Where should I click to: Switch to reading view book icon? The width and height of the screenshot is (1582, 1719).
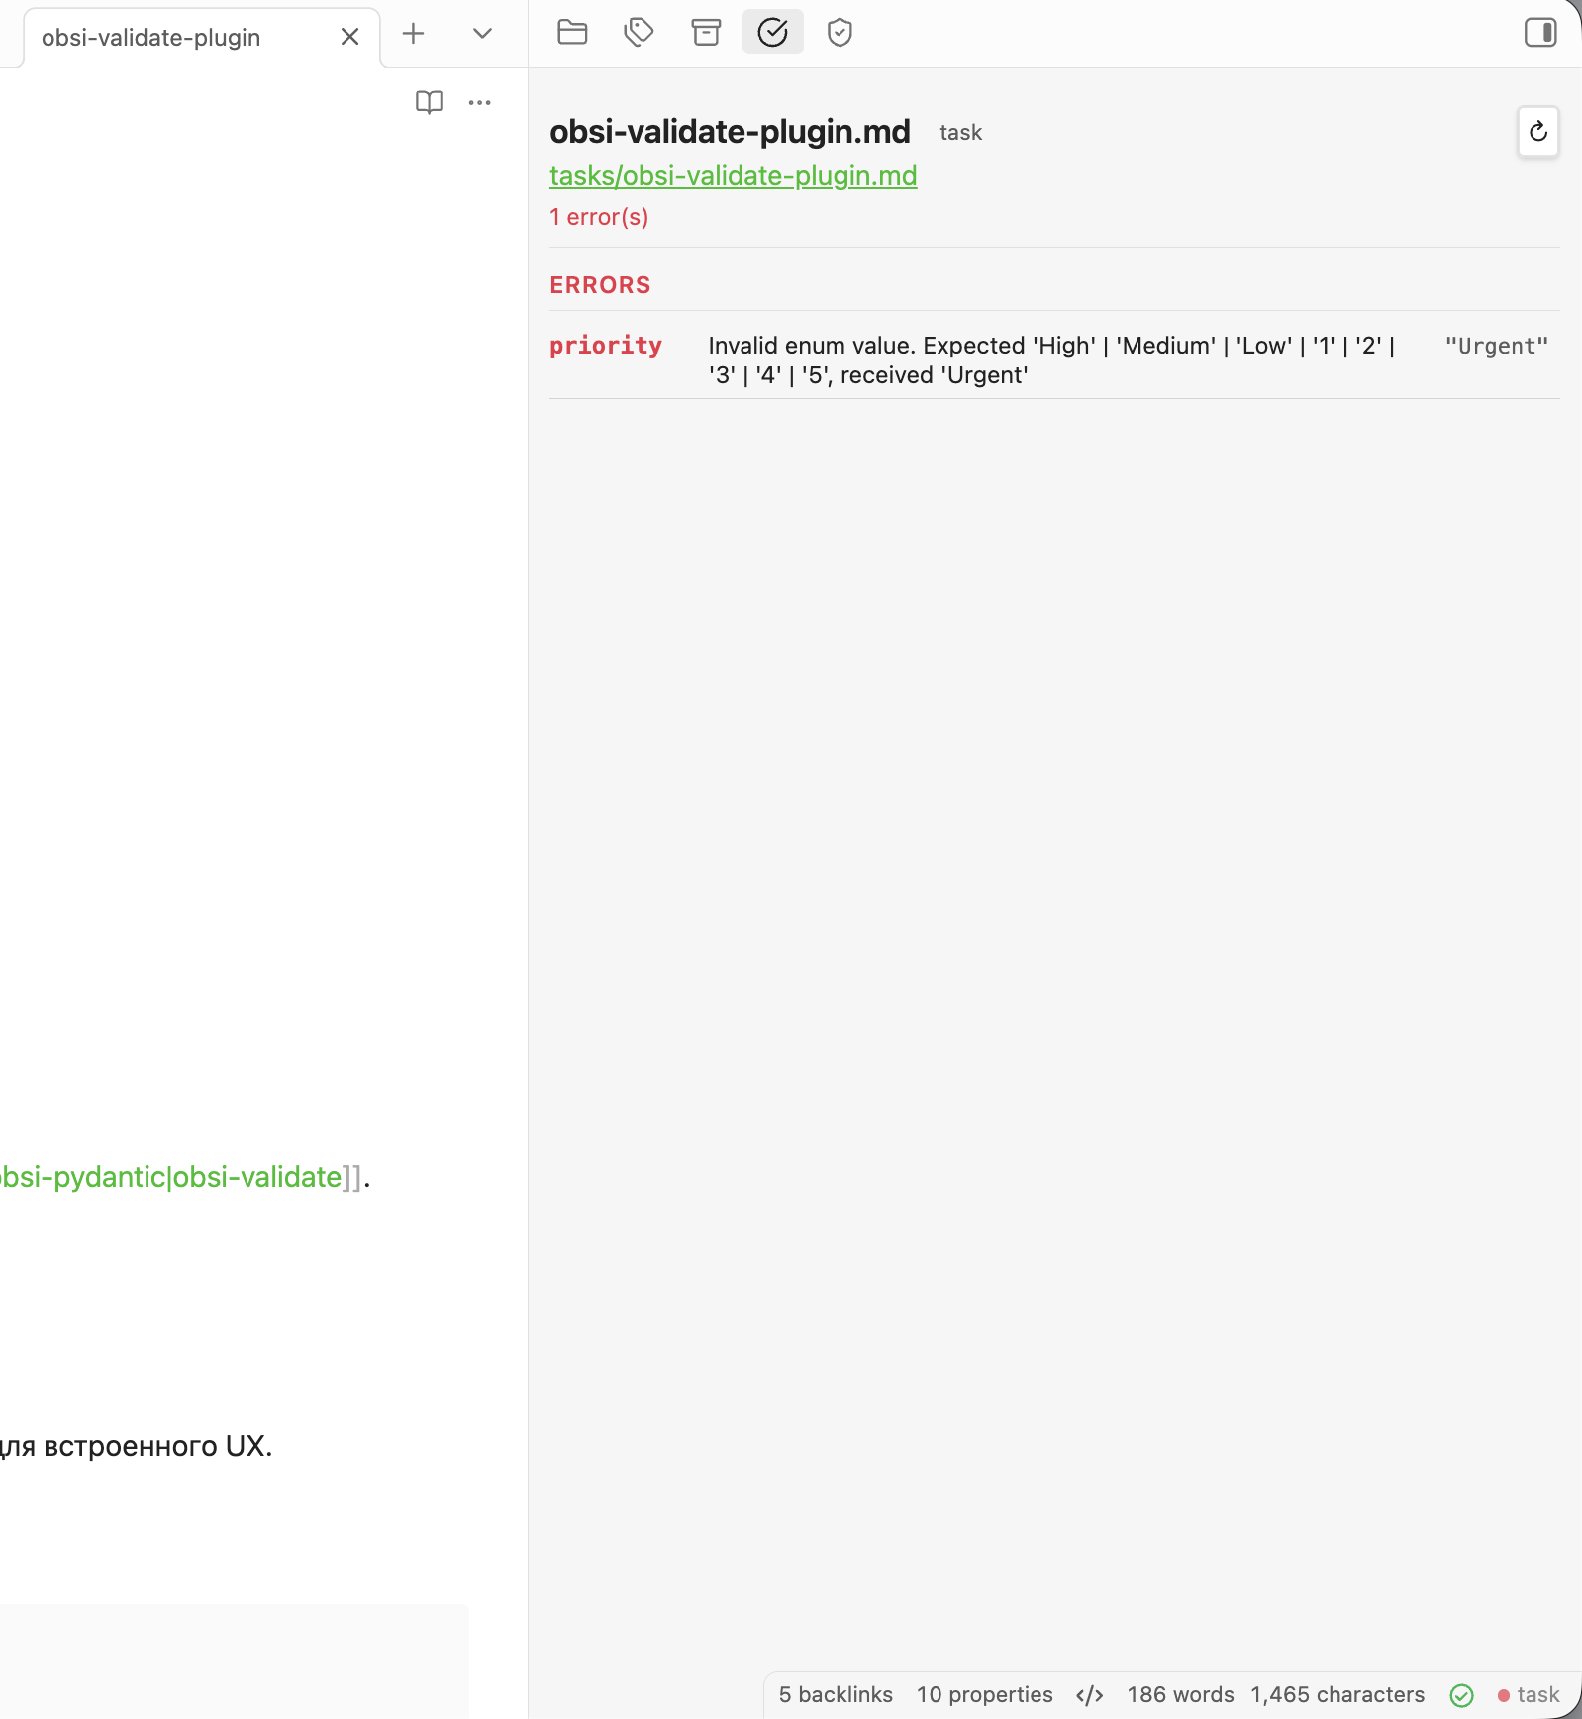(429, 102)
